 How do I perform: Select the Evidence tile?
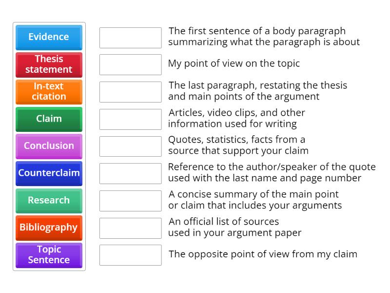coord(48,37)
